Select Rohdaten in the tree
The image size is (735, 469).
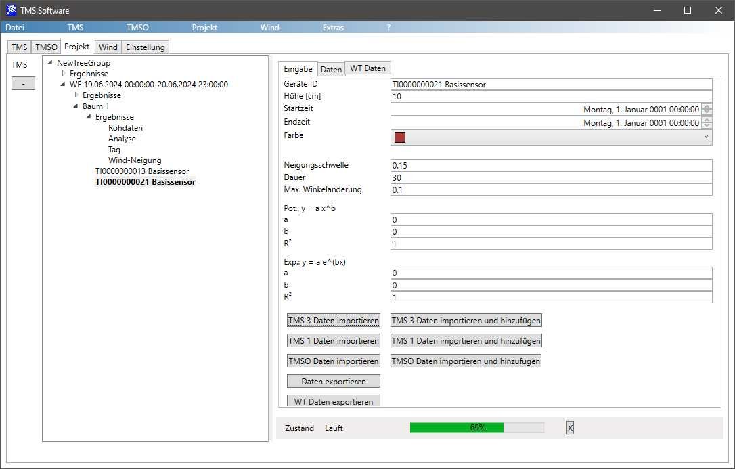[125, 128]
